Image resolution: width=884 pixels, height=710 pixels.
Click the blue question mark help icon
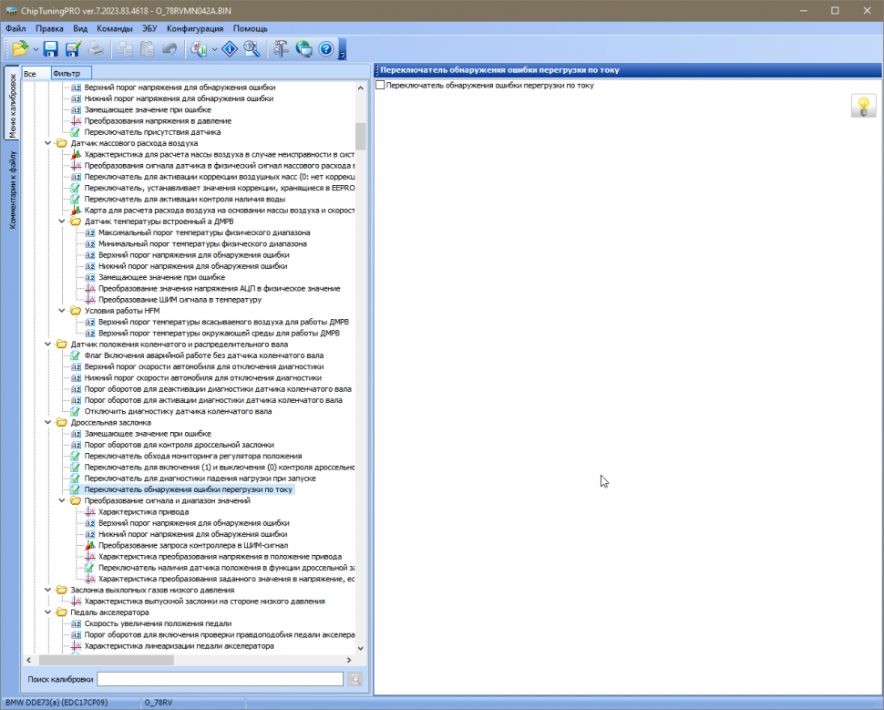point(325,49)
